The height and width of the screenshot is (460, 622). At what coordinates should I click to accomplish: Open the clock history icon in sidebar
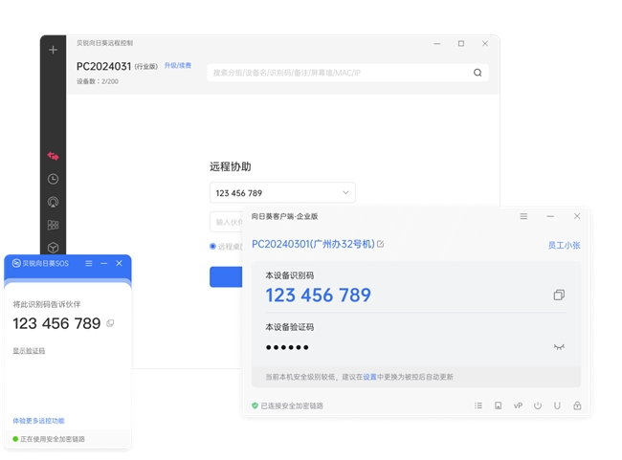[x=53, y=179]
